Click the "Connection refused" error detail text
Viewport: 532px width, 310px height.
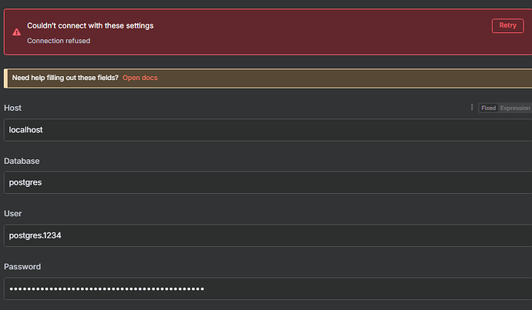pos(59,41)
